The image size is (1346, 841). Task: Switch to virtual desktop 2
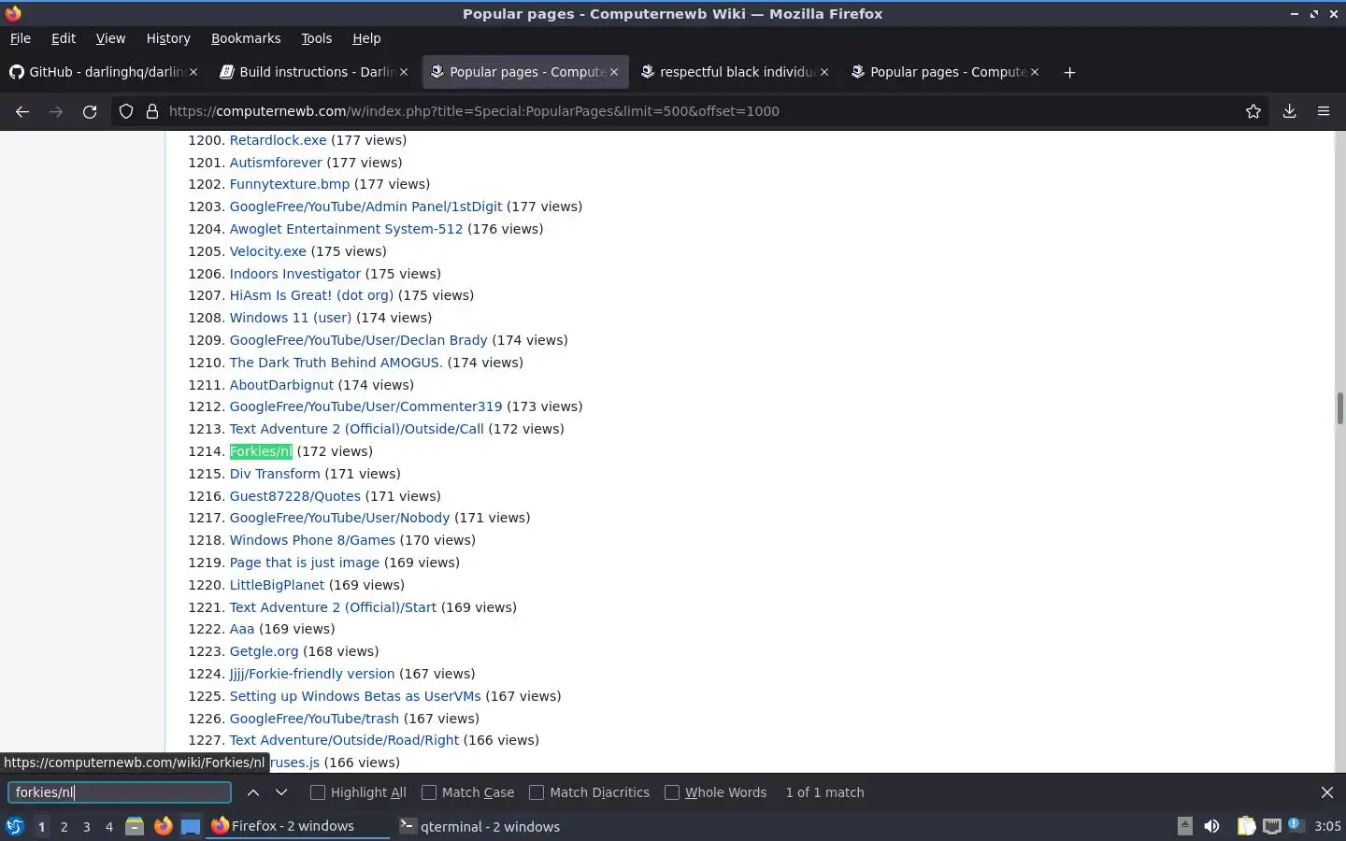click(x=64, y=827)
